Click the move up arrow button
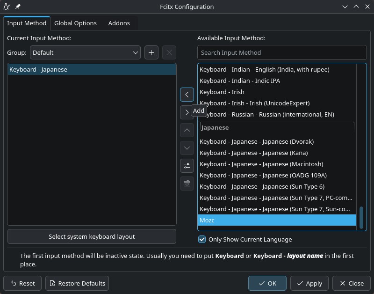374x294 pixels. point(187,130)
